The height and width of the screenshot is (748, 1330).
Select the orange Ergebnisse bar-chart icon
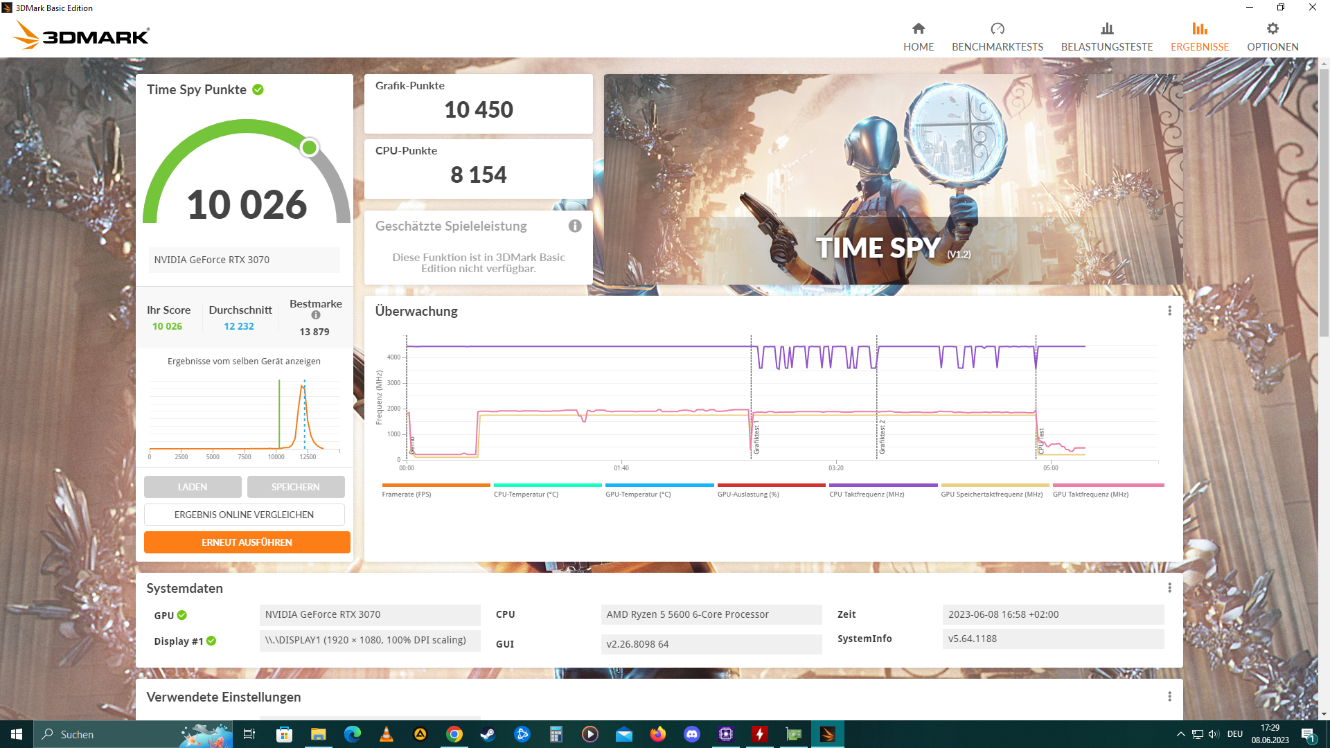click(1200, 29)
